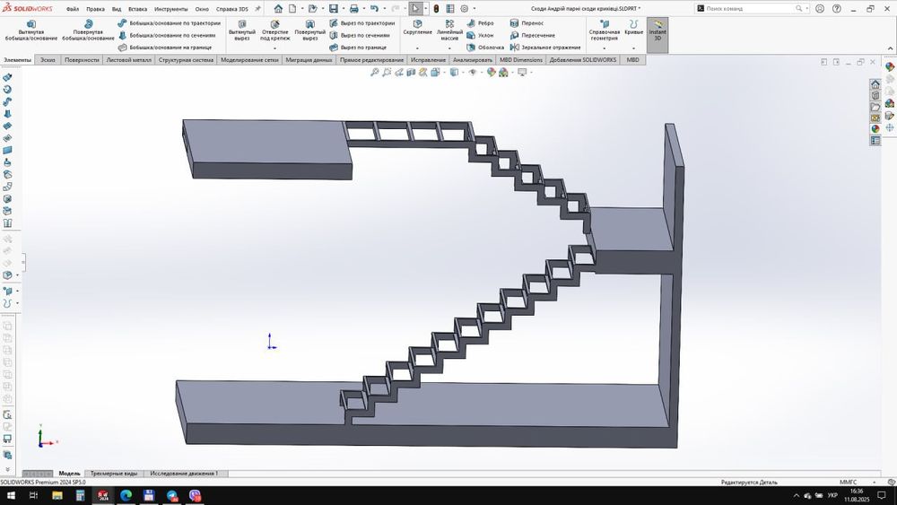Viewport: 897px width, 505px height.
Task: Select the Оболочка shell tool
Action: (x=484, y=48)
